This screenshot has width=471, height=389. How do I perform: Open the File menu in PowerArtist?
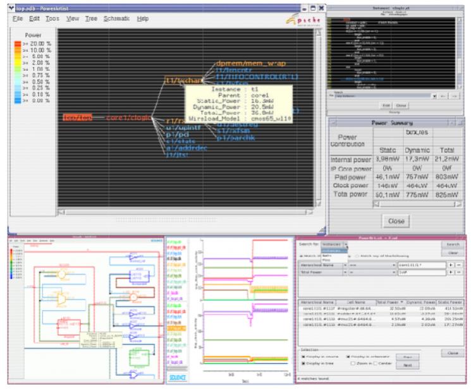(18, 18)
